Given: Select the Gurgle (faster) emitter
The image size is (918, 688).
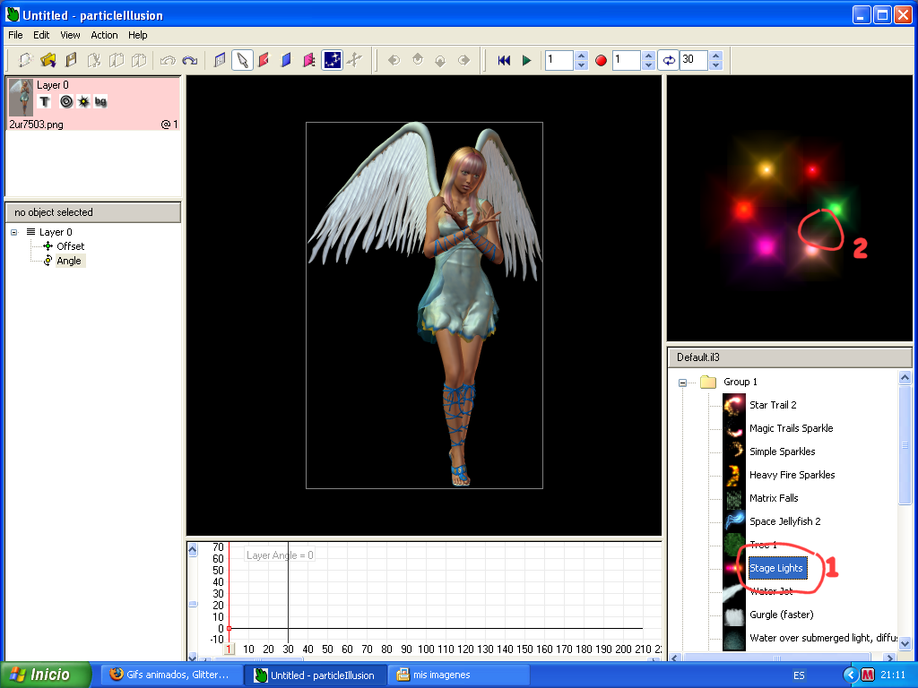Looking at the screenshot, I should coord(782,615).
